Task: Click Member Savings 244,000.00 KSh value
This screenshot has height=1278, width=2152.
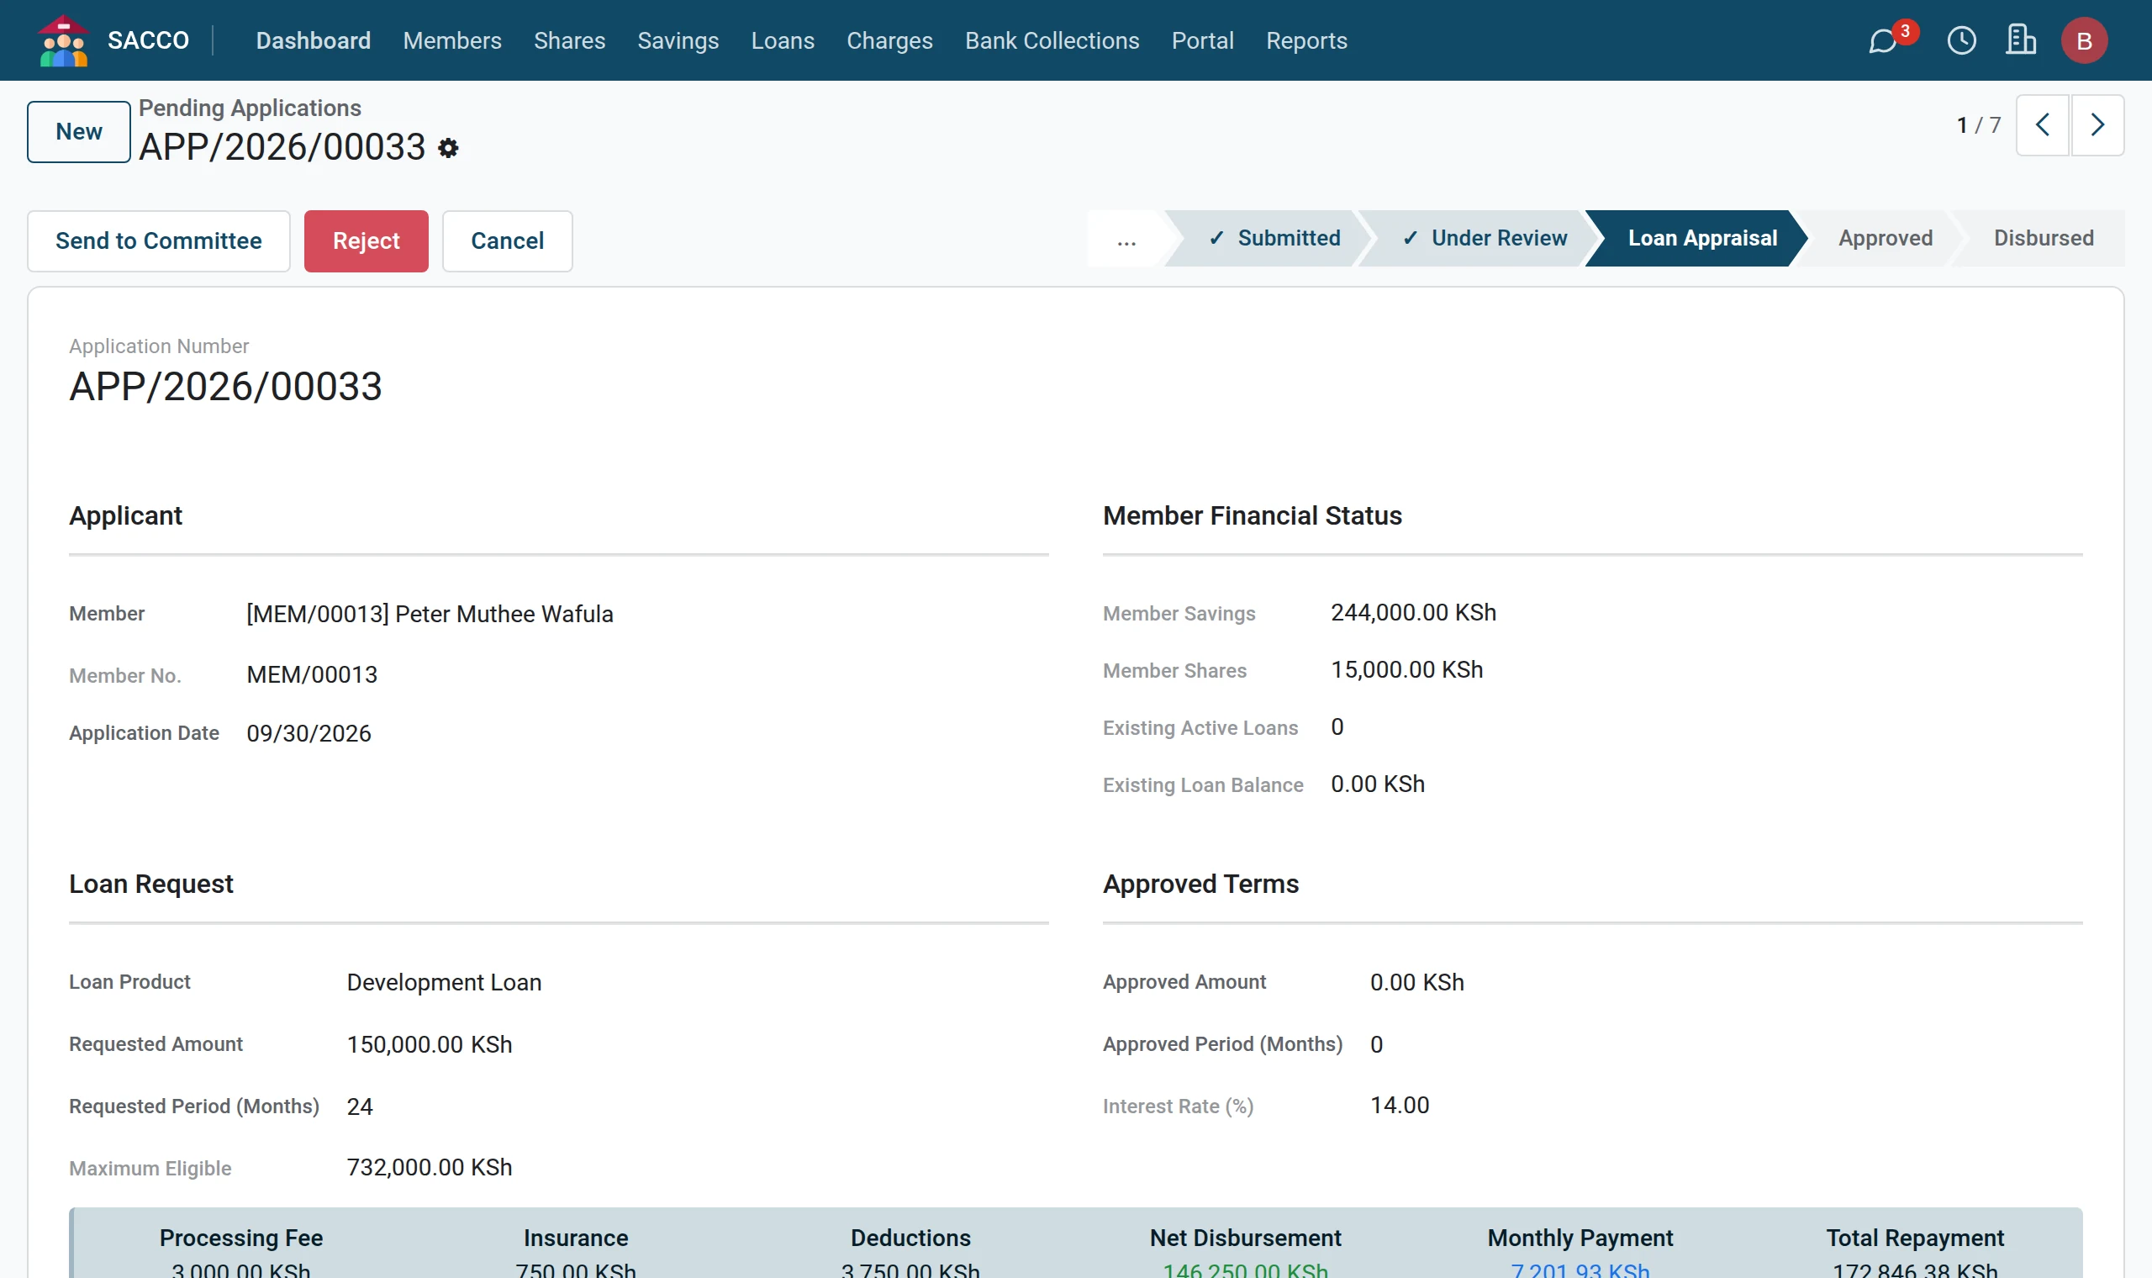Action: (1413, 612)
